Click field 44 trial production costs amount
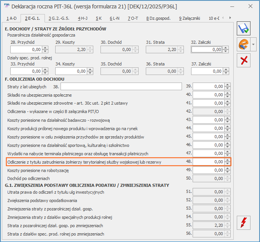Screen dimensions: 260x242 209,128
